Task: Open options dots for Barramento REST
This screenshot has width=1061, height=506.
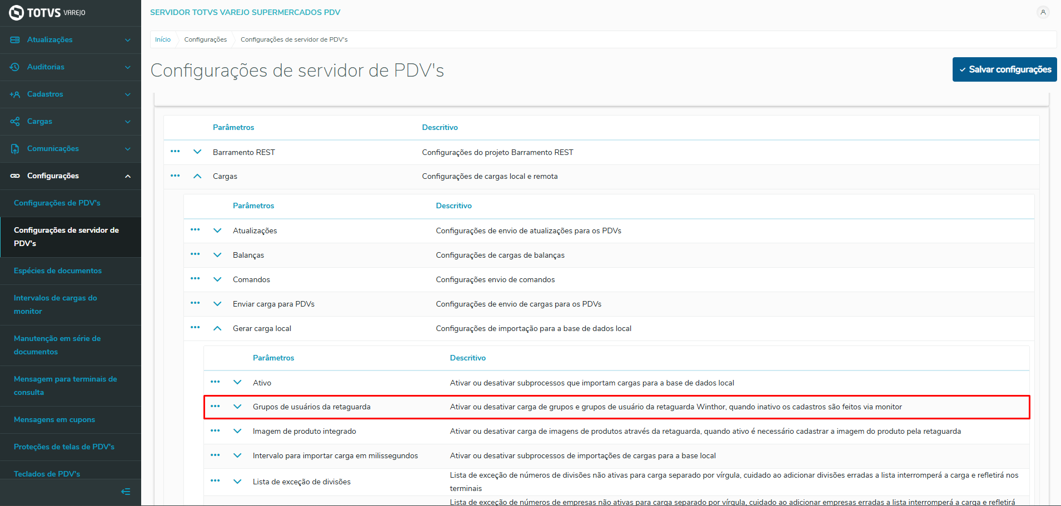Action: click(175, 152)
